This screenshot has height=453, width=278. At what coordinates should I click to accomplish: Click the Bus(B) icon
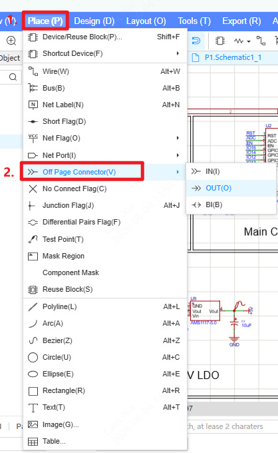point(33,88)
